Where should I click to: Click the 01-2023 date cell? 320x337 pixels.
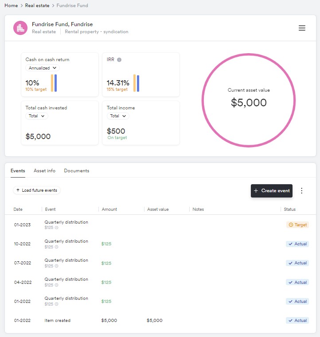(22, 225)
